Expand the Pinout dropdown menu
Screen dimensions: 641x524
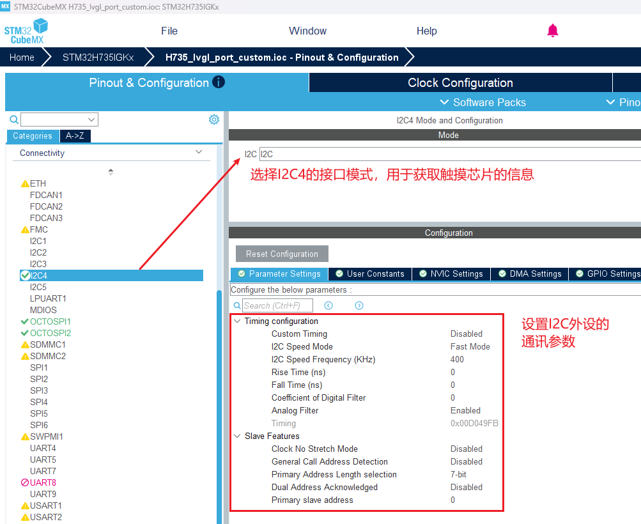(623, 102)
